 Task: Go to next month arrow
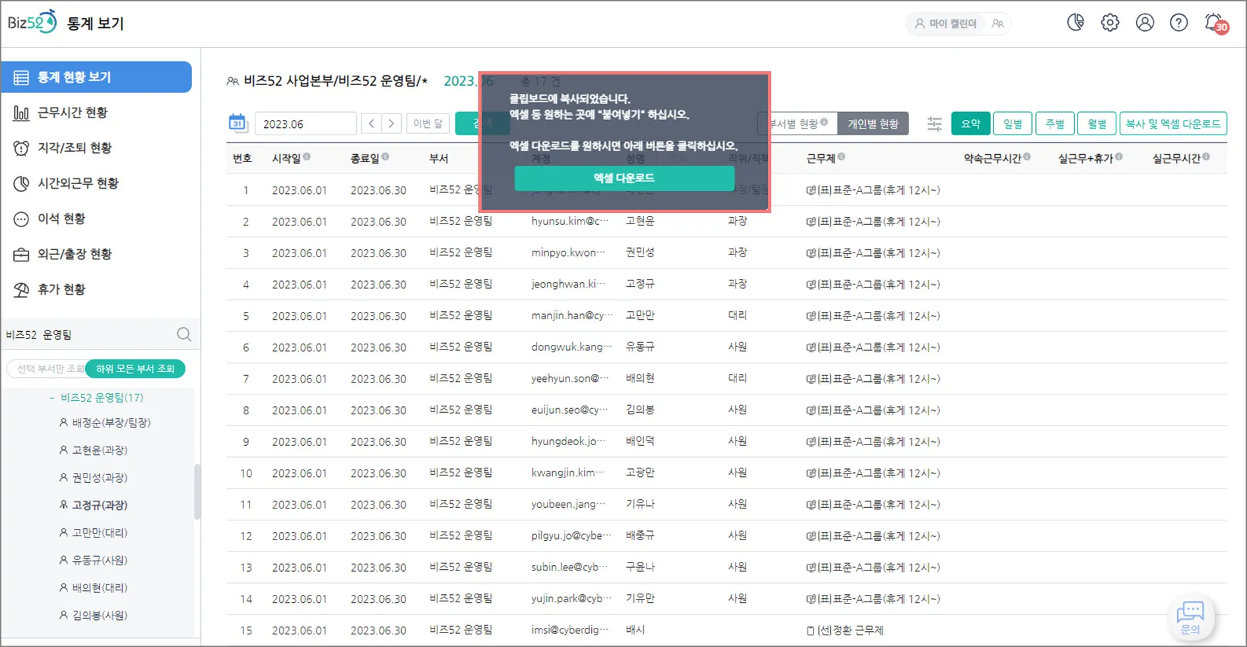click(x=391, y=124)
